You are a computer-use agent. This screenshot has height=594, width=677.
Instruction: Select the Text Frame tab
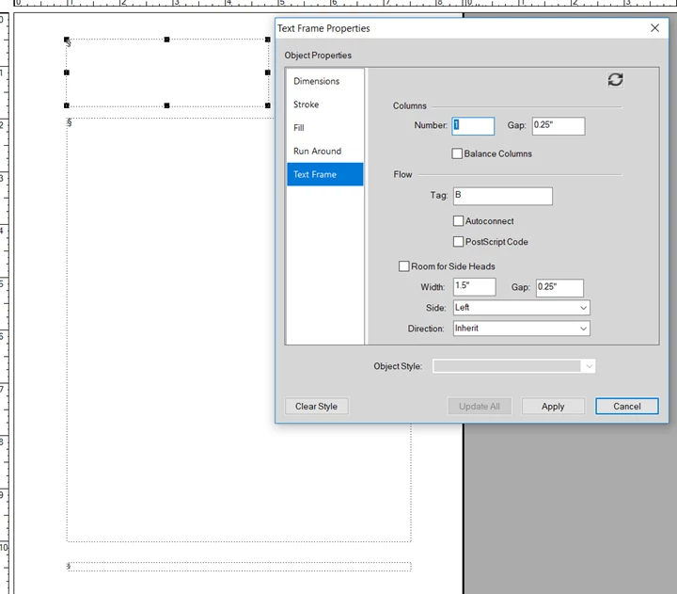(324, 174)
